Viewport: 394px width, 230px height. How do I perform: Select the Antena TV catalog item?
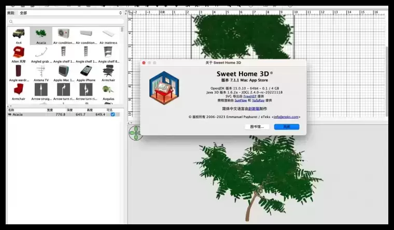coord(41,74)
